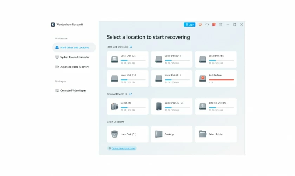Screen dimensions: 295x176
Task: Select the Local Disk (F:) drive icon
Action: (114, 79)
